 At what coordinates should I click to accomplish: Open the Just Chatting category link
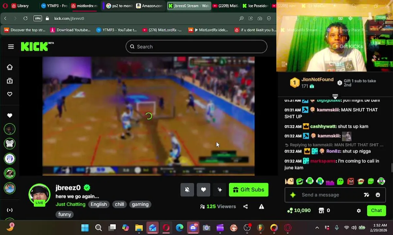click(71, 204)
